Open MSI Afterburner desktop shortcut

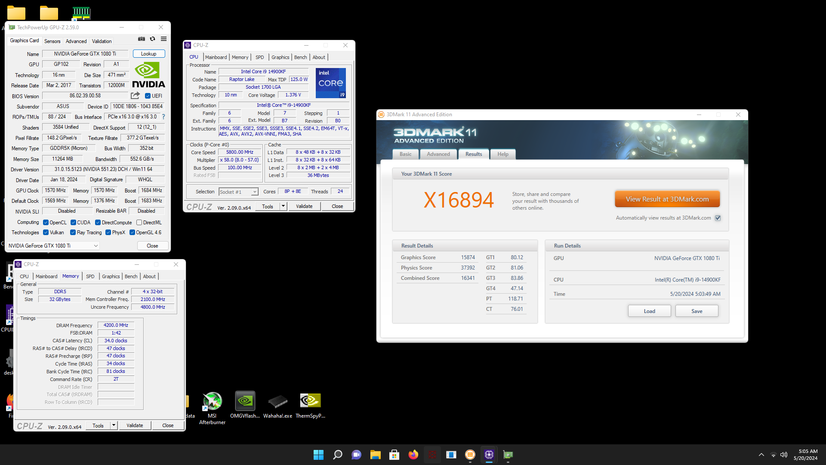[x=212, y=408]
